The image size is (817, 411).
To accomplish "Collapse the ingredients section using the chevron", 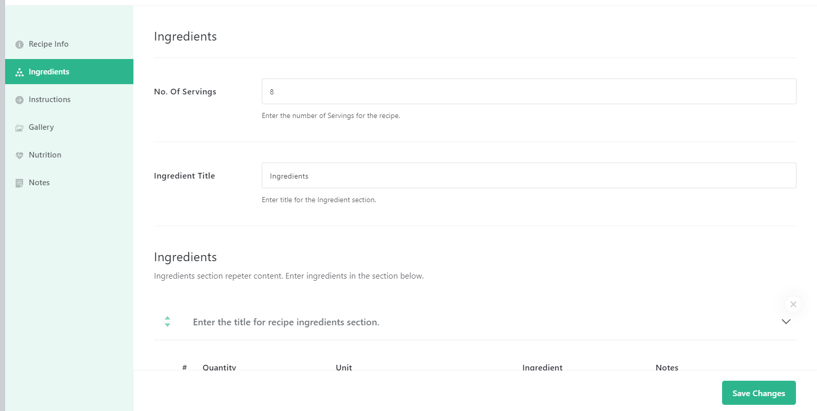I will click(x=786, y=322).
